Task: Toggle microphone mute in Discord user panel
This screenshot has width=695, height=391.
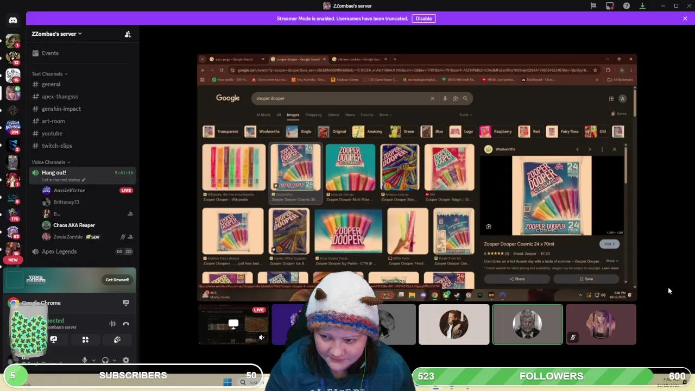Action: [x=84, y=360]
